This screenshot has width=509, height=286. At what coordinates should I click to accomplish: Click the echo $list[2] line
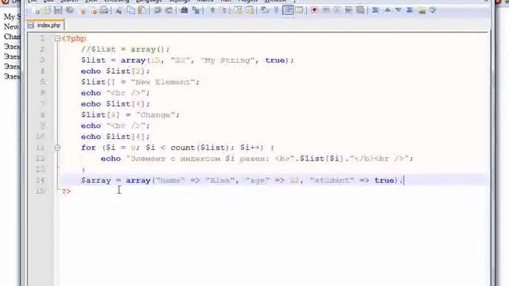pos(115,71)
